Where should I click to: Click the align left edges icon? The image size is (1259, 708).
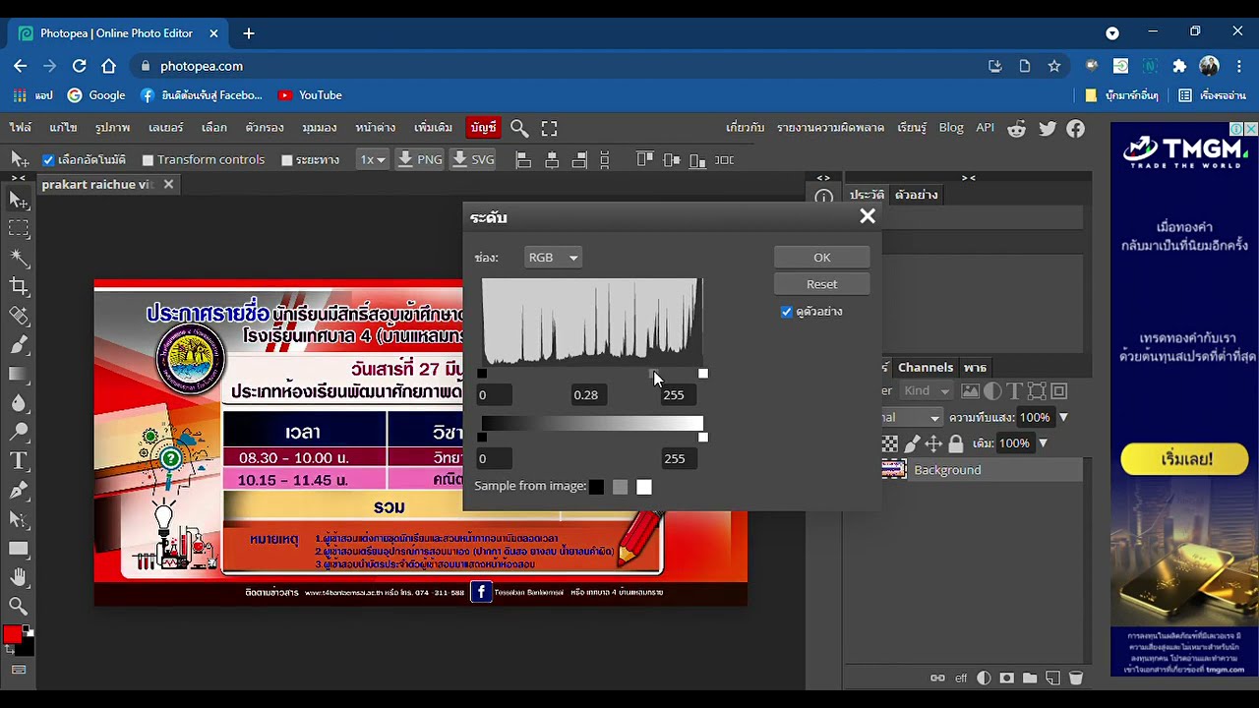pyautogui.click(x=523, y=159)
